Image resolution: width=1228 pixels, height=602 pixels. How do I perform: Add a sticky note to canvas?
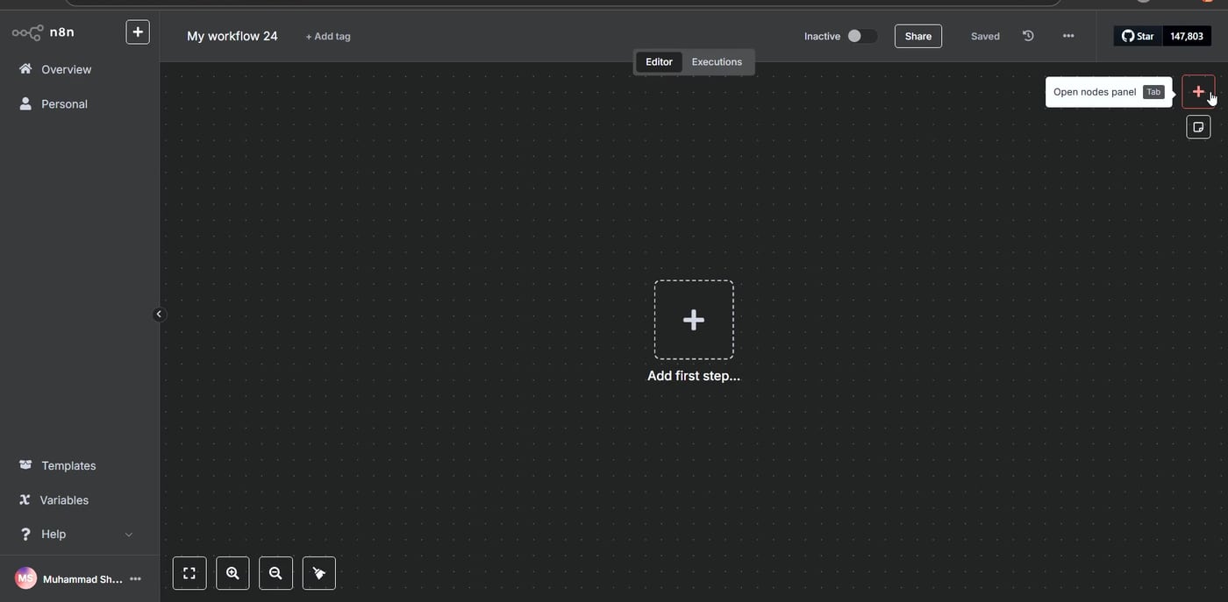click(1198, 127)
